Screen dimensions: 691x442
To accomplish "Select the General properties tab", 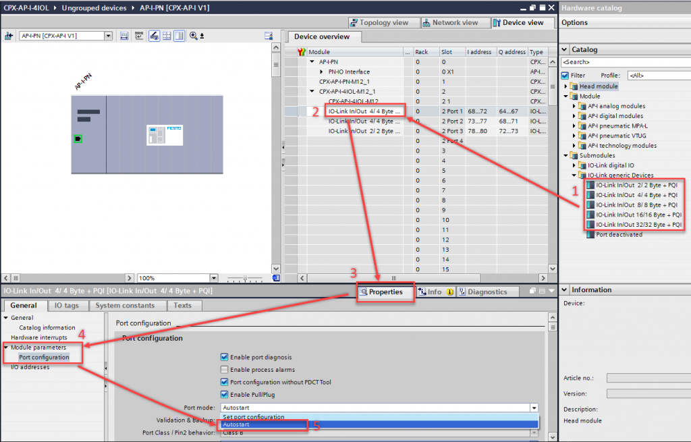I will [24, 306].
